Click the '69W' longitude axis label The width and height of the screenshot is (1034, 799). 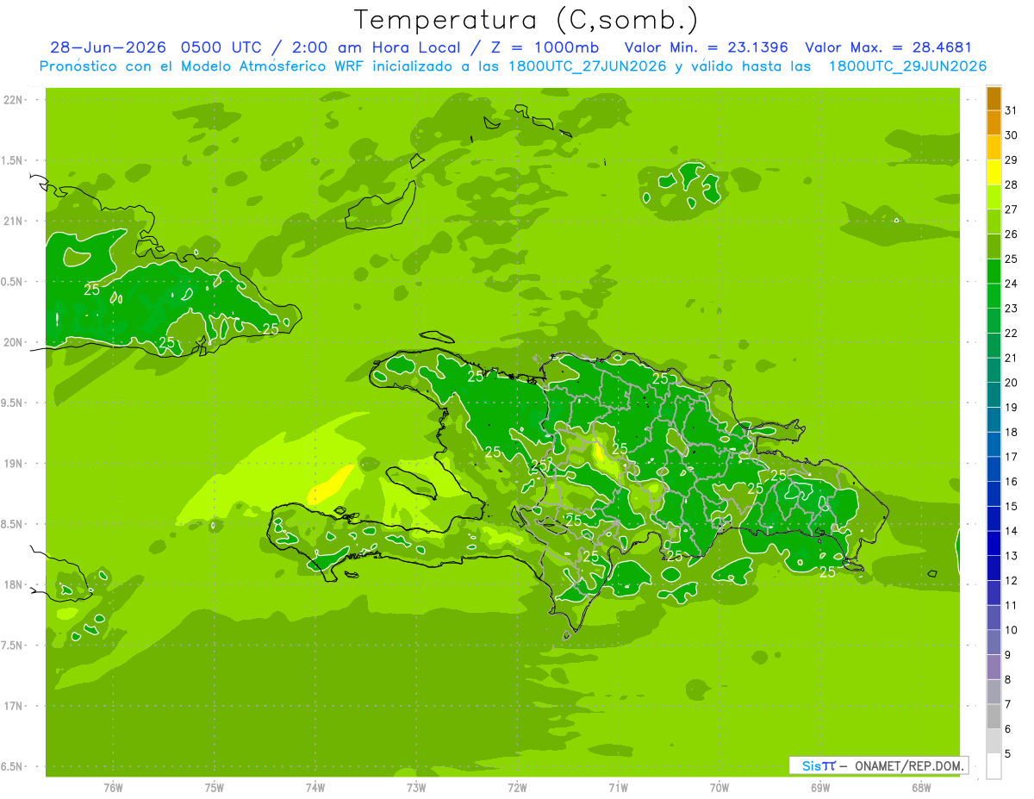820,787
